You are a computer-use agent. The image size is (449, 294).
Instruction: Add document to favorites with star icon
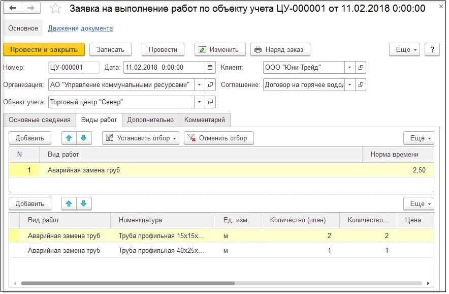coord(56,9)
